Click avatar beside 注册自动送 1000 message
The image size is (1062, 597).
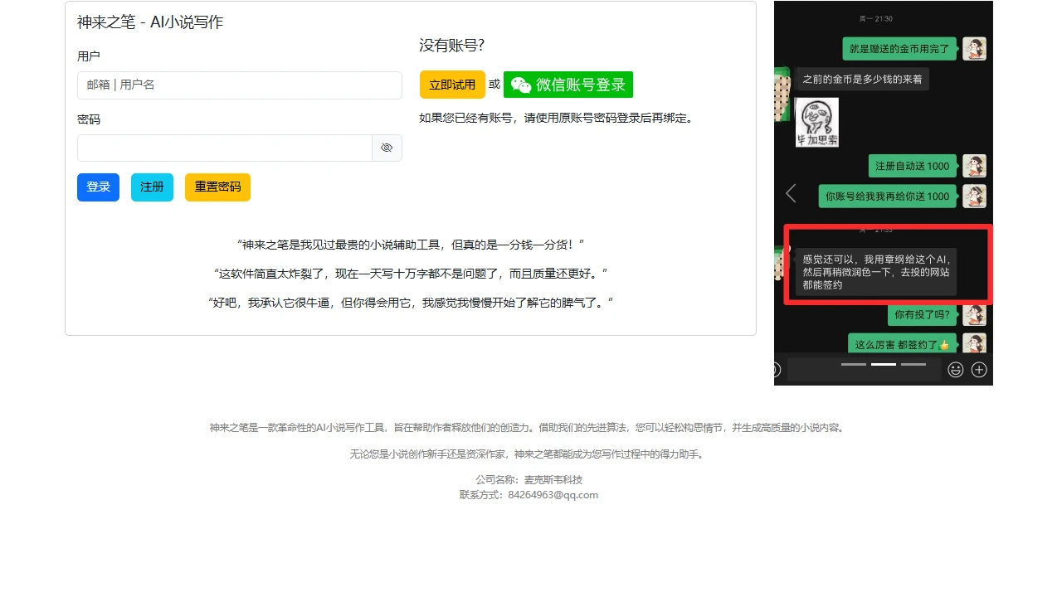[974, 166]
